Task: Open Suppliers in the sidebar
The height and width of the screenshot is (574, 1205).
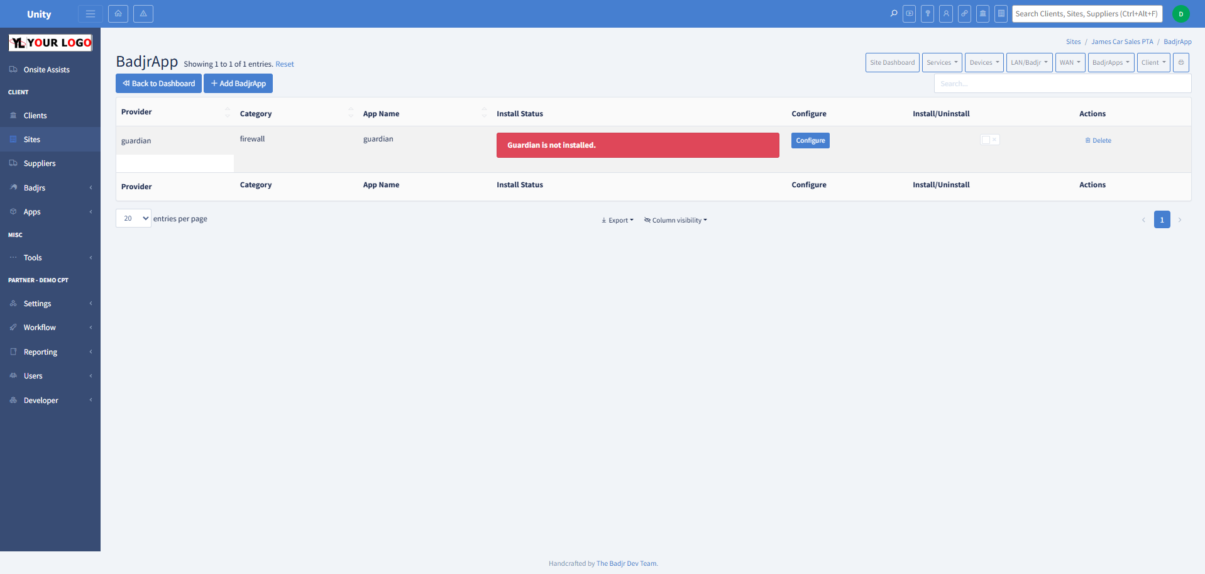Action: click(x=50, y=163)
